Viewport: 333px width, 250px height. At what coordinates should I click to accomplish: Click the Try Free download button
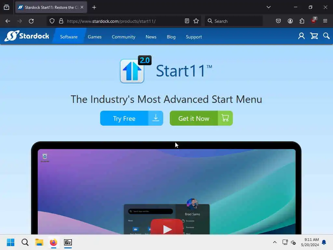click(x=132, y=118)
